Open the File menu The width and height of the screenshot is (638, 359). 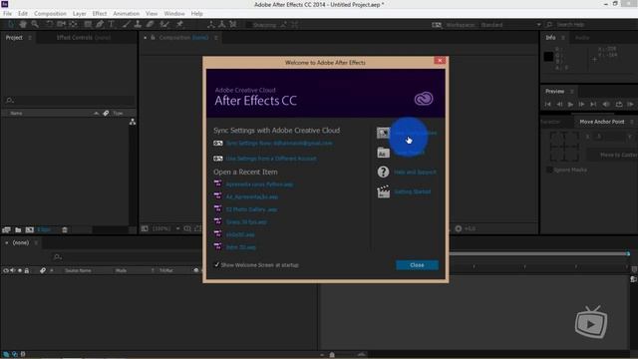(7, 13)
